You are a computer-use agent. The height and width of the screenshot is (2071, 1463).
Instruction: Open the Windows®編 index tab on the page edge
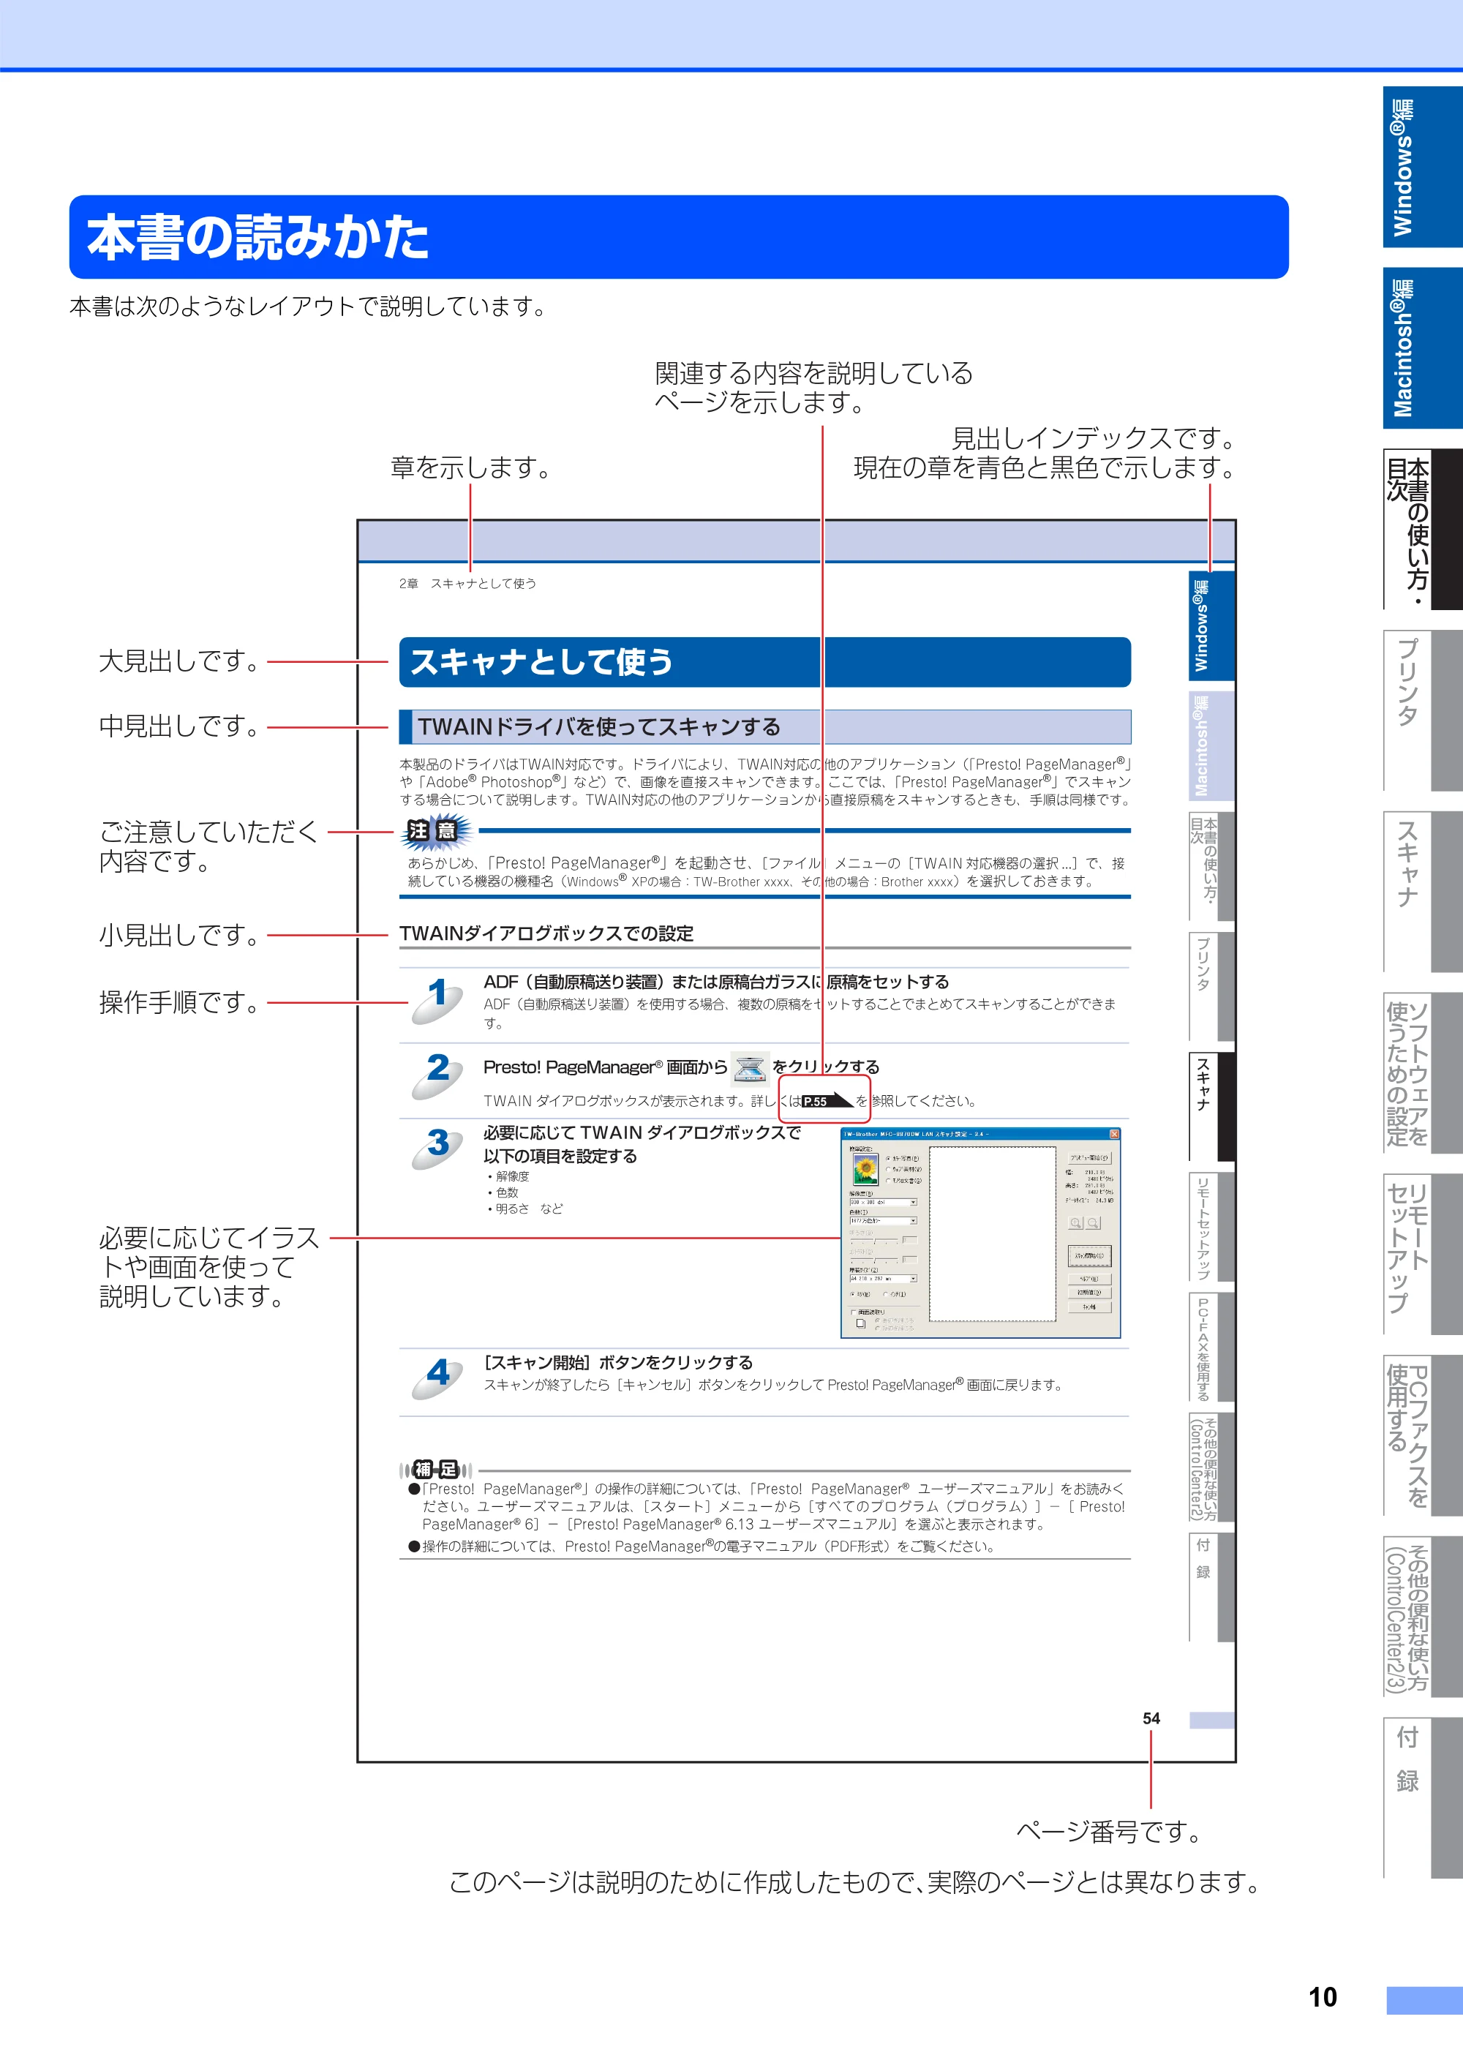(1421, 167)
